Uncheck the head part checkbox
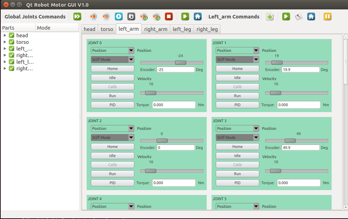348x219 pixels. pos(11,36)
